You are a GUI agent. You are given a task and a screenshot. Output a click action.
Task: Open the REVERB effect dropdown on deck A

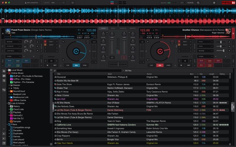click(x=13, y=42)
